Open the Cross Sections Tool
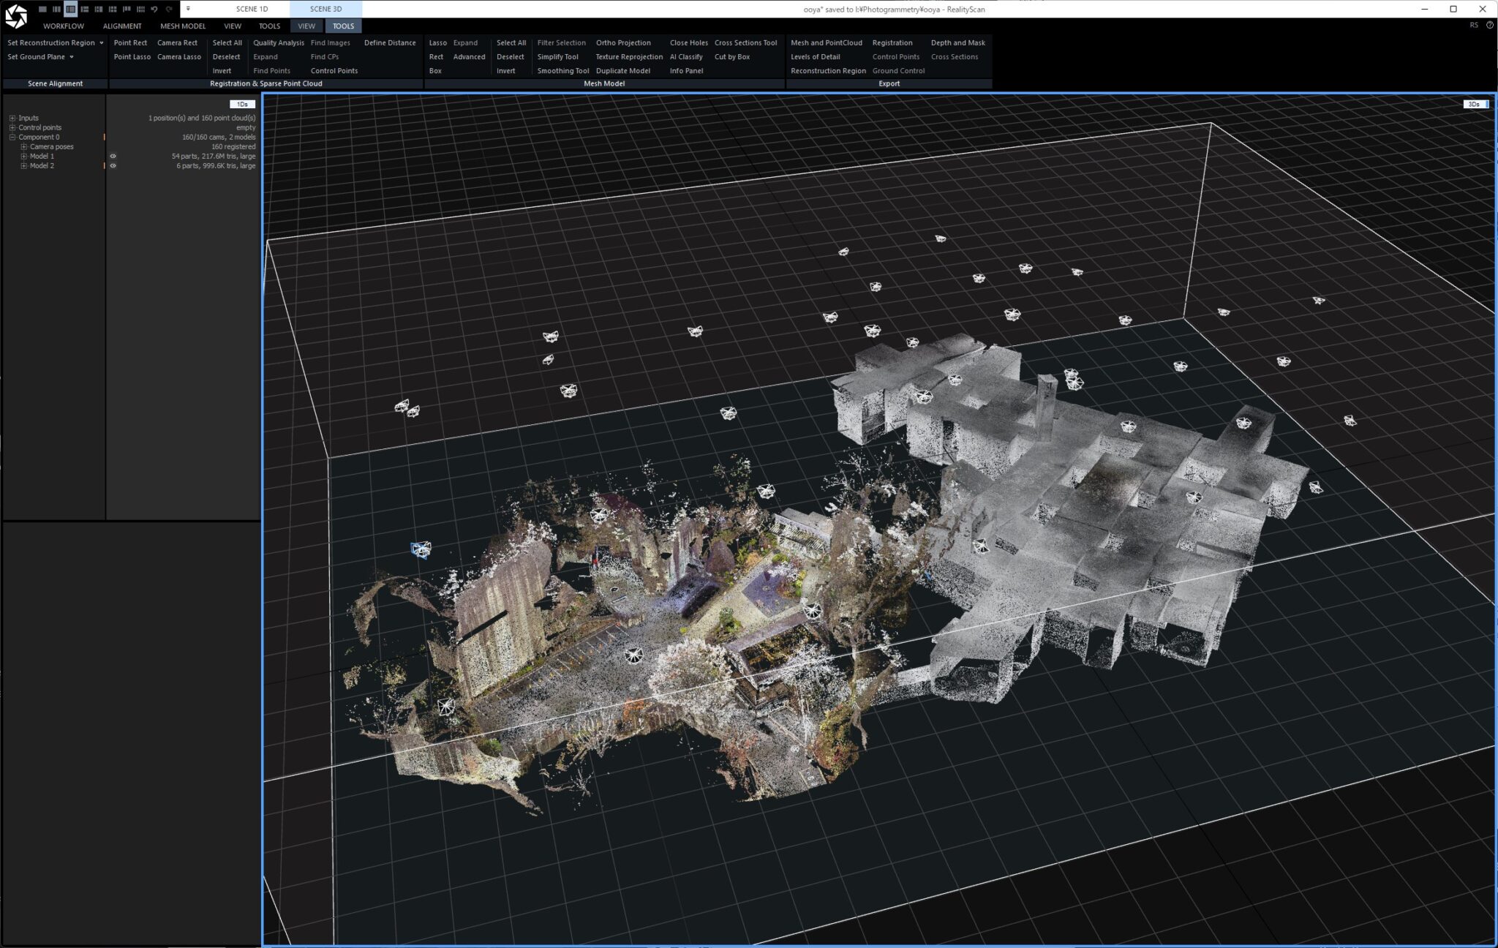The image size is (1498, 948). tap(746, 42)
